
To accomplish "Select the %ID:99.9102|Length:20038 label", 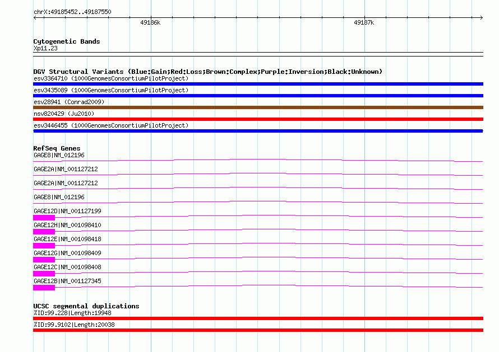I will (74, 325).
